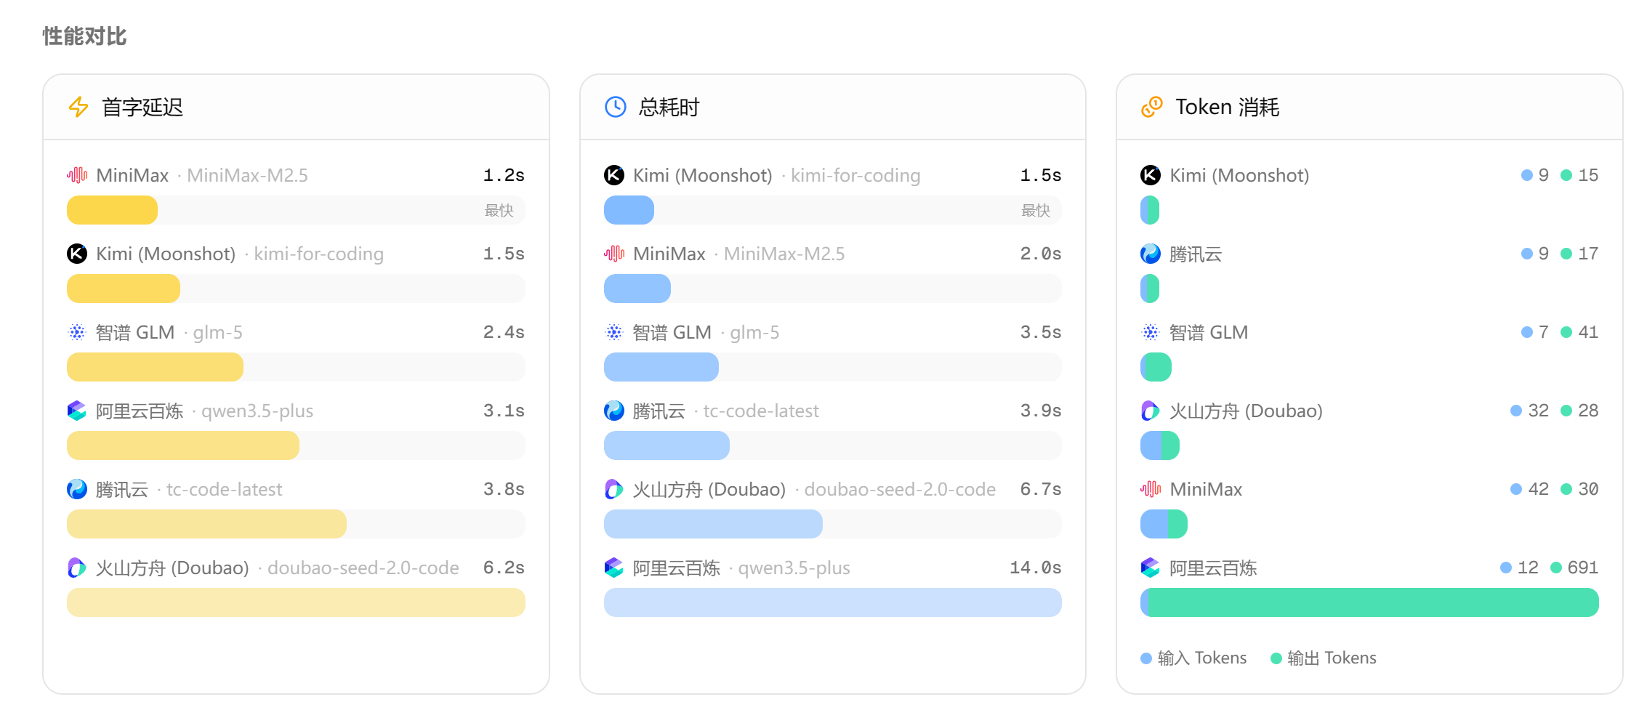1647x718 pixels.
Task: Click 最快 badge in 总耗时 panel
Action: tap(1035, 210)
